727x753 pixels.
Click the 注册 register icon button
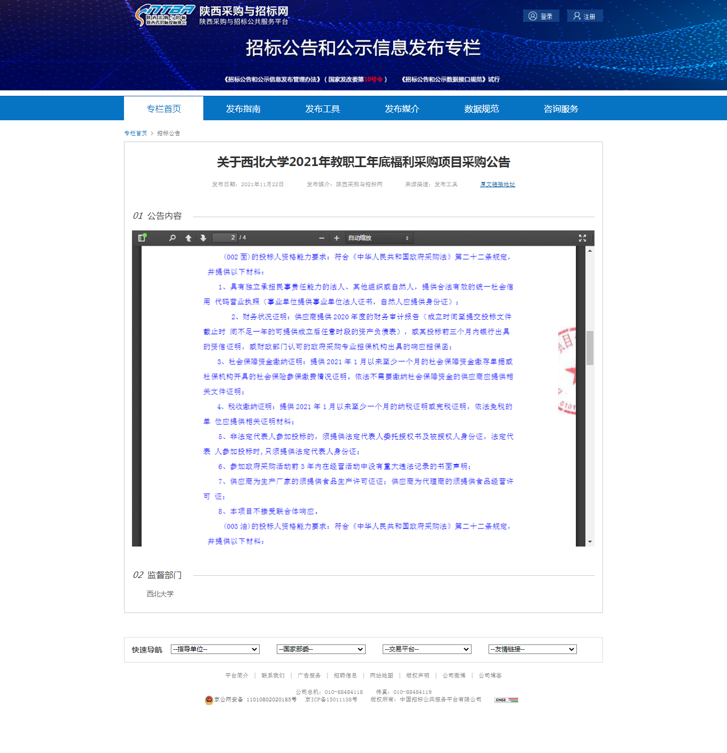tap(577, 16)
